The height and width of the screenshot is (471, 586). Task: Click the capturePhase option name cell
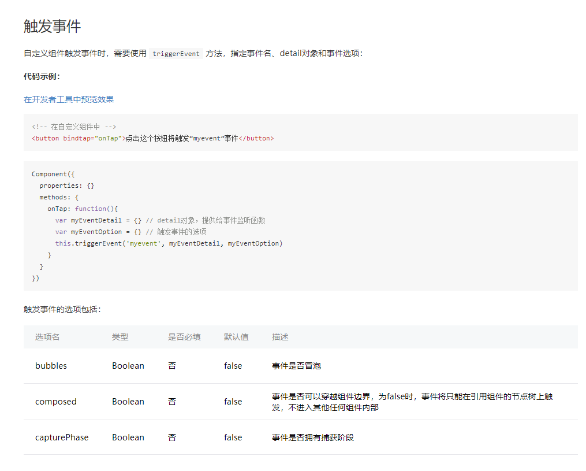[x=62, y=437]
